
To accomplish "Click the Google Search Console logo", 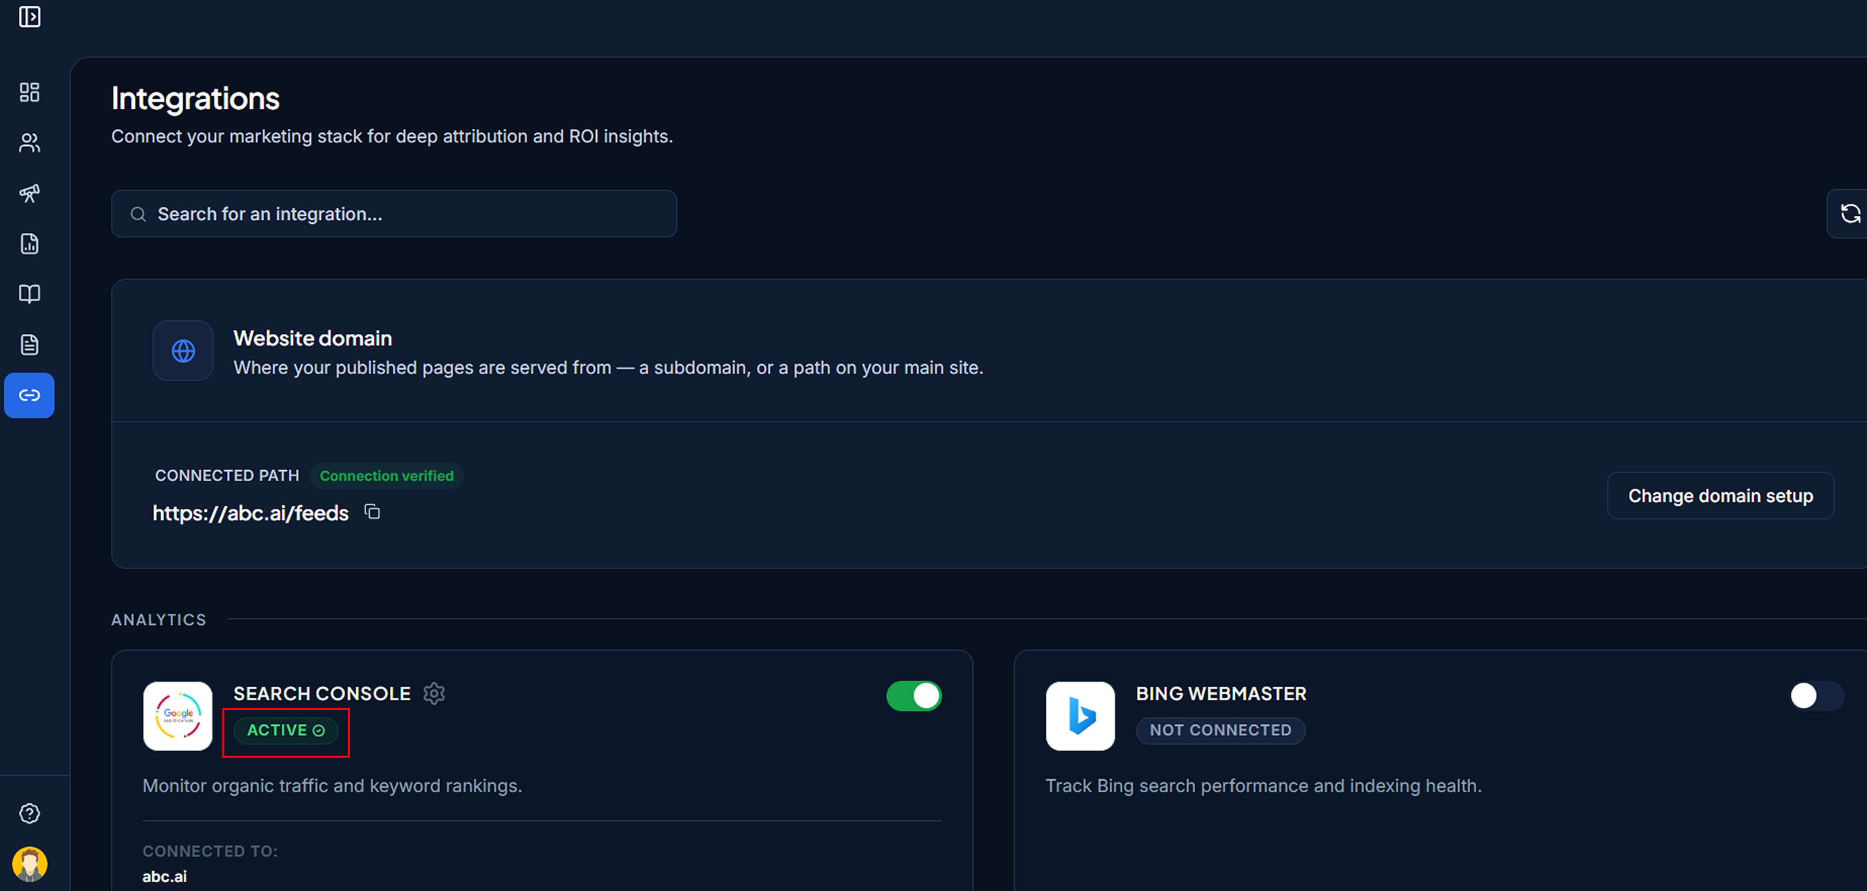I will click(x=177, y=716).
